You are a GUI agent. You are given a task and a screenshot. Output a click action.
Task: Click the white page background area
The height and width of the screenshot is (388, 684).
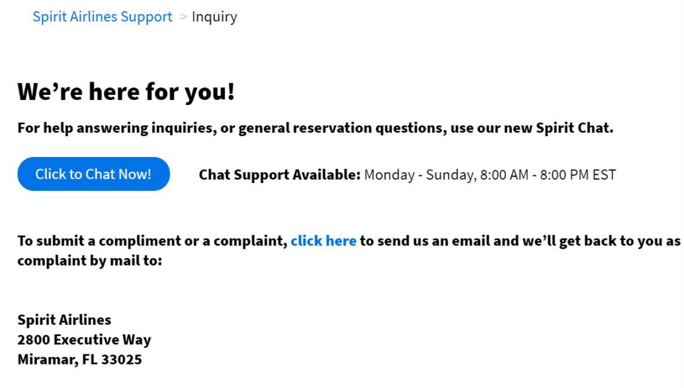click(443, 316)
